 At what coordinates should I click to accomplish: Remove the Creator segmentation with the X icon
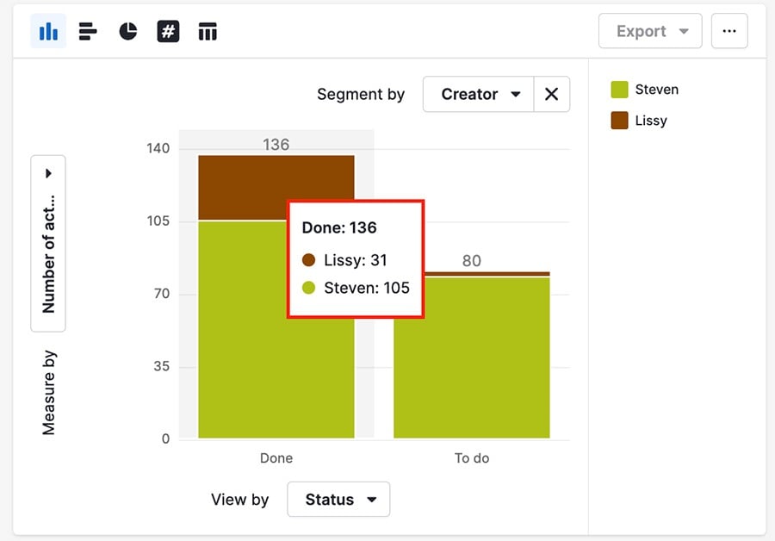pos(552,94)
